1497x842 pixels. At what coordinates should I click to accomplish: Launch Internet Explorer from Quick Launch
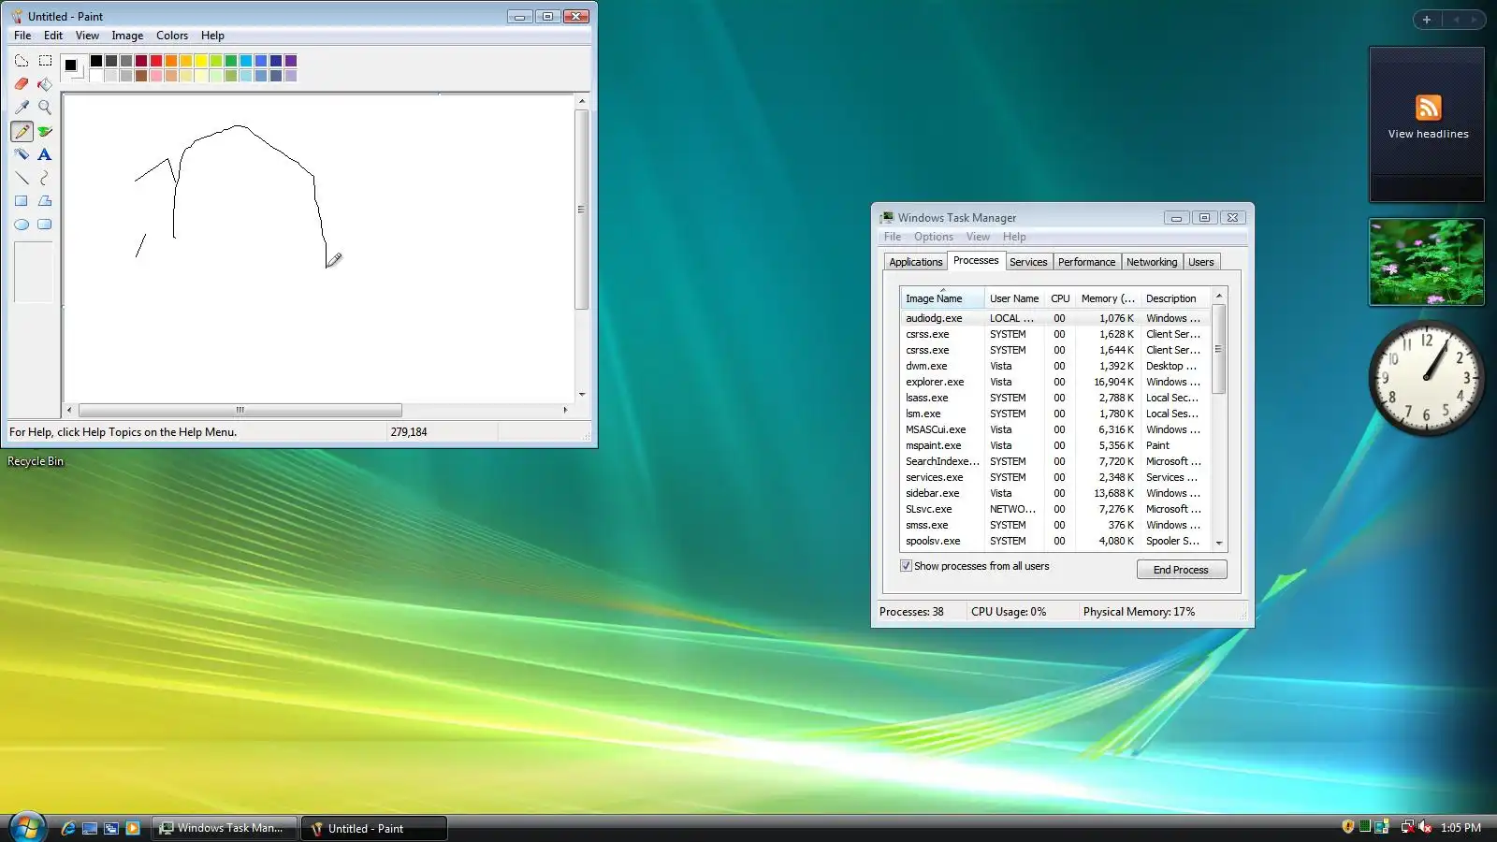tap(68, 828)
